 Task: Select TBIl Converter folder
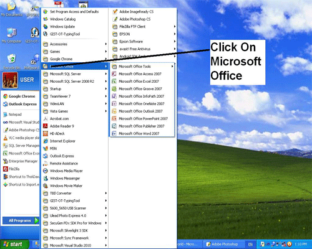tap(74, 193)
